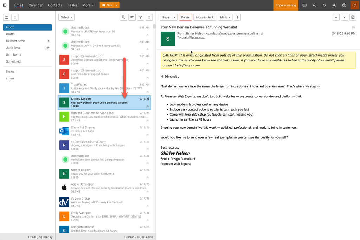Open the notifications bell icon
Viewport: 360px width, 240px height.
(324, 5)
